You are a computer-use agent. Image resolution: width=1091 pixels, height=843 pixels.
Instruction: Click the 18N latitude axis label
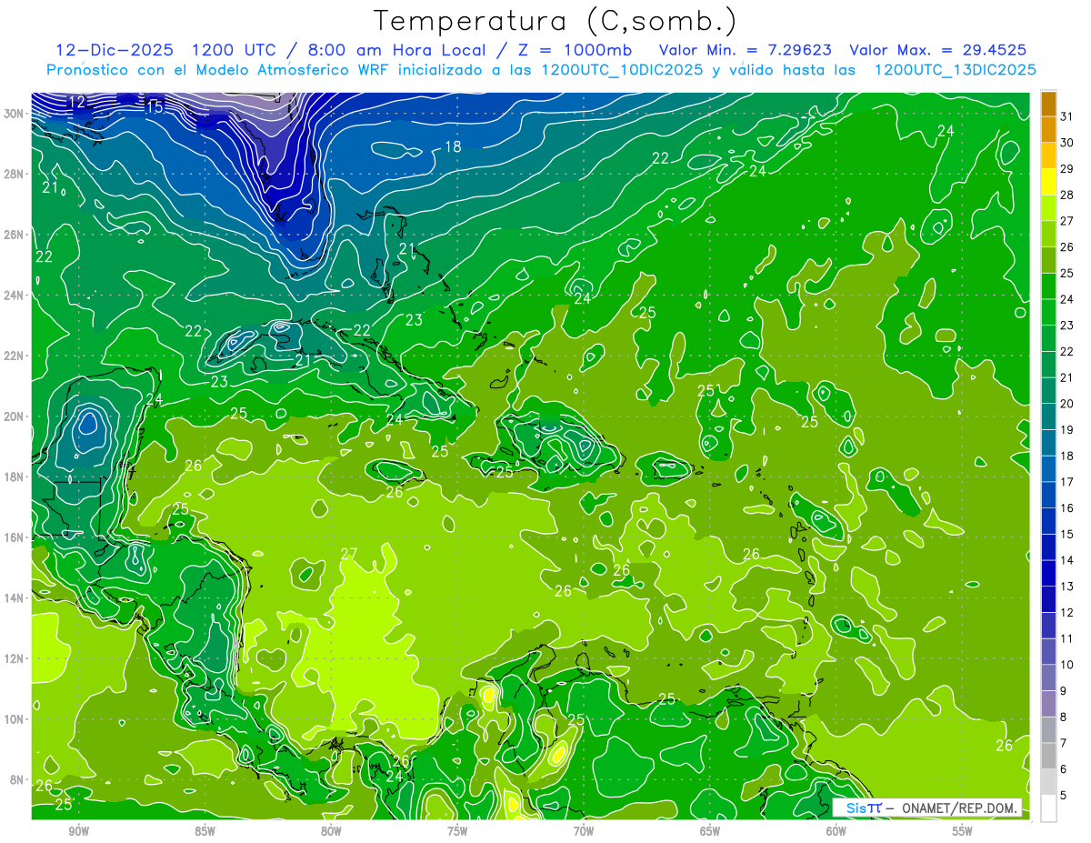pos(14,477)
